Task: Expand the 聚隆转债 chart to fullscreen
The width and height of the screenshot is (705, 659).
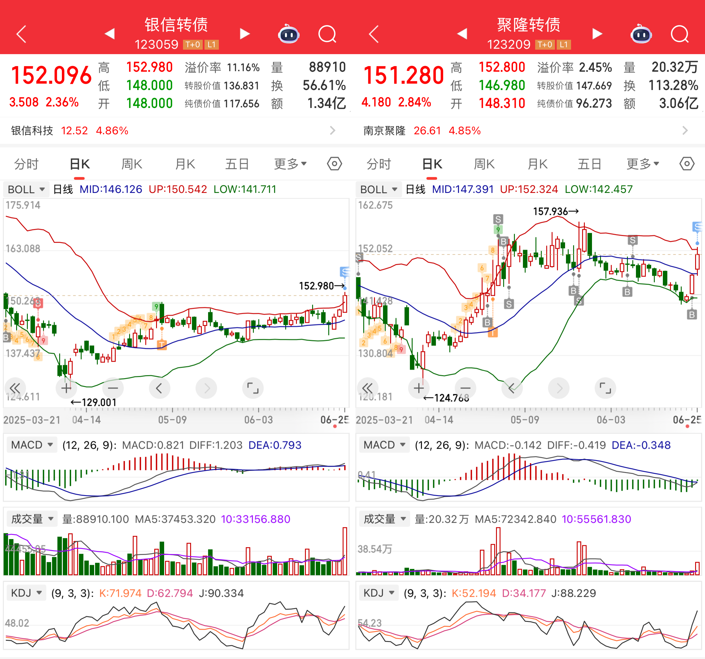Action: point(605,388)
